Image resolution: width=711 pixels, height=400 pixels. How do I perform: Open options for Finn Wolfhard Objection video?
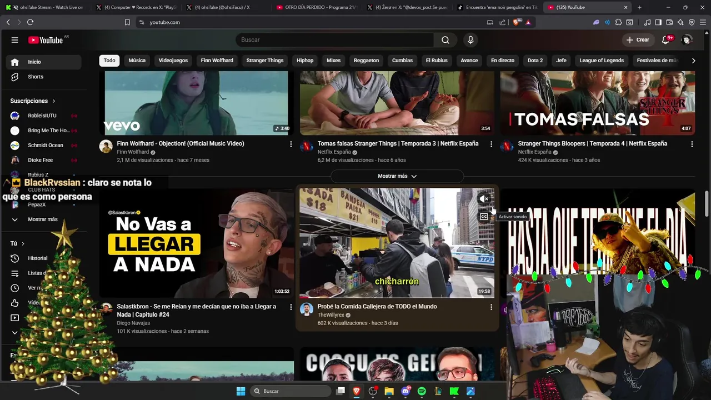[291, 144]
